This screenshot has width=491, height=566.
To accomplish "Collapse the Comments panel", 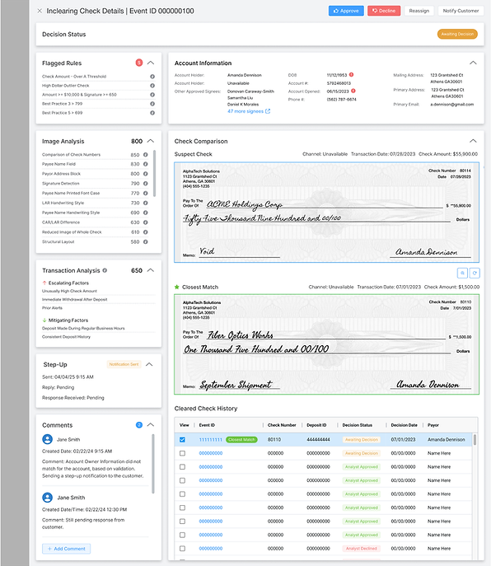I will click(151, 425).
